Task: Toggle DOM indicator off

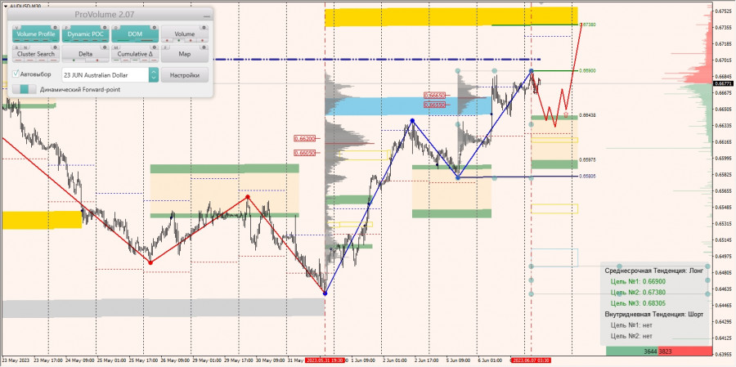Action: pos(135,34)
